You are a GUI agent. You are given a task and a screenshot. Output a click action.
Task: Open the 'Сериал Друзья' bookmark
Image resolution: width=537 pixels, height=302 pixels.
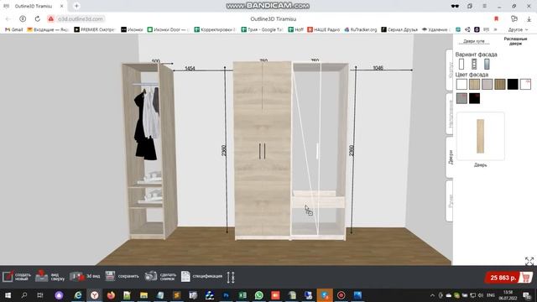click(399, 30)
